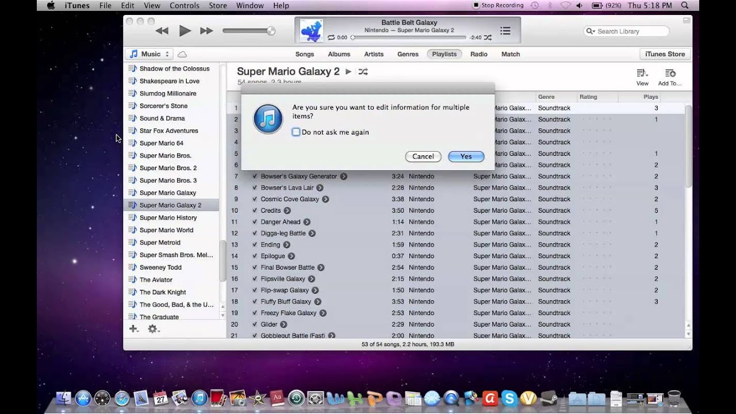
Task: Click the Battle Belt Galaxy album artwork
Action: (x=312, y=30)
